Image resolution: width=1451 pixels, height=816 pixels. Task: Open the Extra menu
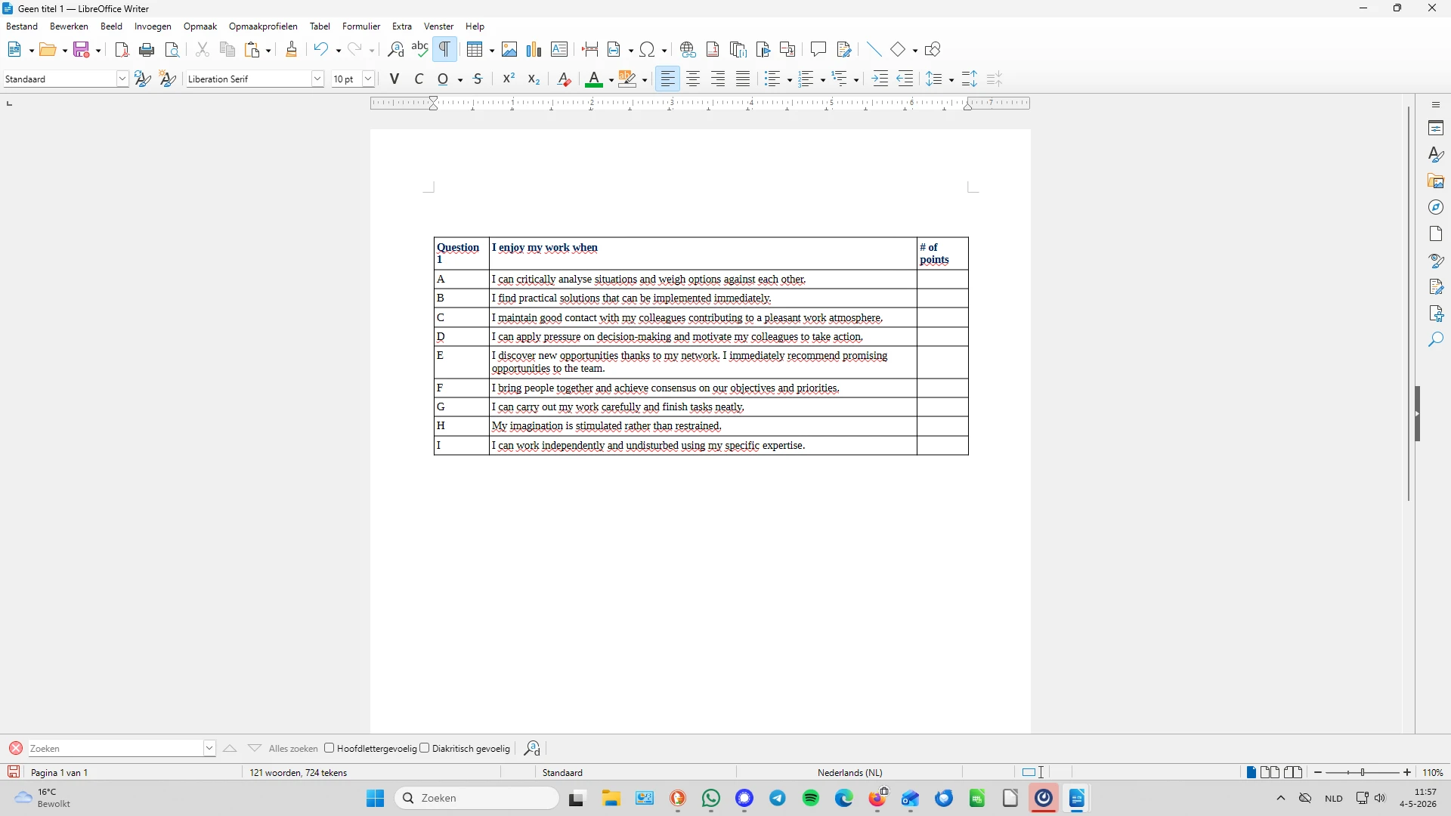pyautogui.click(x=402, y=26)
